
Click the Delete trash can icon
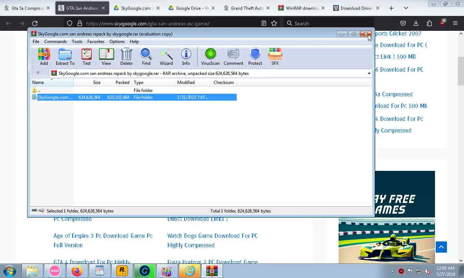pos(126,57)
